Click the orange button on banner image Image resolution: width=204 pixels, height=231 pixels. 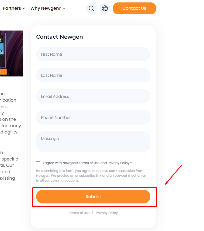[3, 72]
